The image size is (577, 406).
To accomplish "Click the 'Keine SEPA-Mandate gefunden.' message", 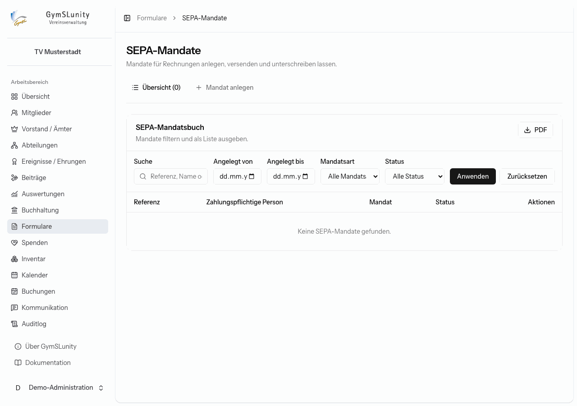I will pos(344,231).
